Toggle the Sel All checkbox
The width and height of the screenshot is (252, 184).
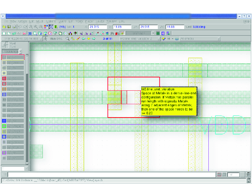point(7,47)
